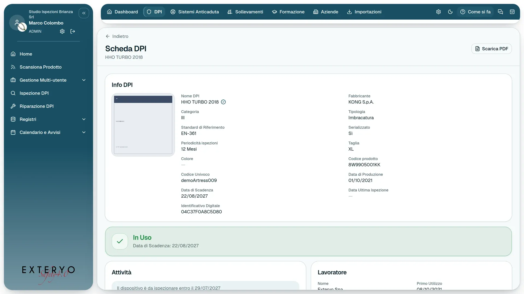The height and width of the screenshot is (294, 524).
Task: Toggle dark mode moon icon
Action: point(450,12)
